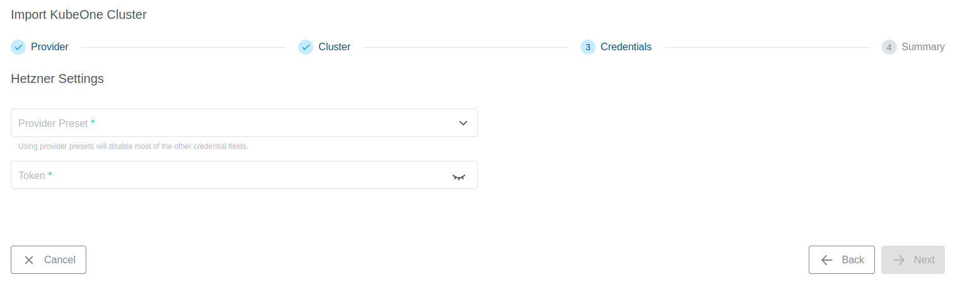Click the Credentials step number 3 circle
This screenshot has width=960, height=289.
click(587, 47)
